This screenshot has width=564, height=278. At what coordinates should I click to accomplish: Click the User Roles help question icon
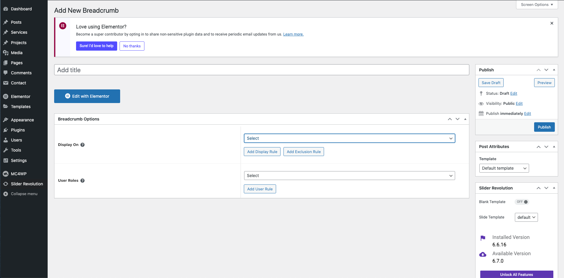pyautogui.click(x=83, y=181)
